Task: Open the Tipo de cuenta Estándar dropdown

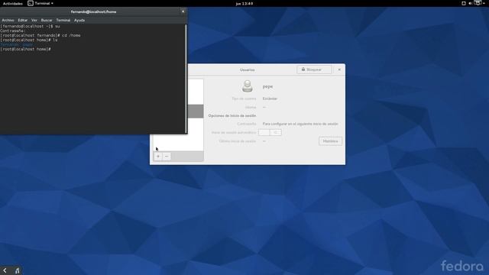Action: coord(270,99)
